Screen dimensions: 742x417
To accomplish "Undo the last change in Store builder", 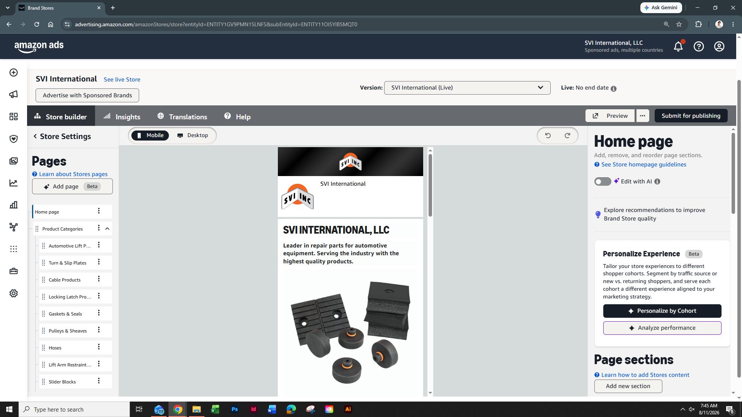I will pos(548,136).
